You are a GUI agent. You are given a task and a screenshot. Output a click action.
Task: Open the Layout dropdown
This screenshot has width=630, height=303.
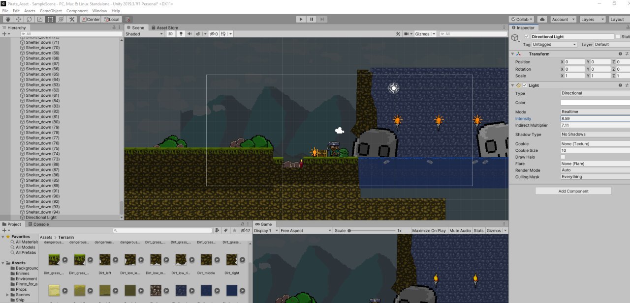[619, 19]
